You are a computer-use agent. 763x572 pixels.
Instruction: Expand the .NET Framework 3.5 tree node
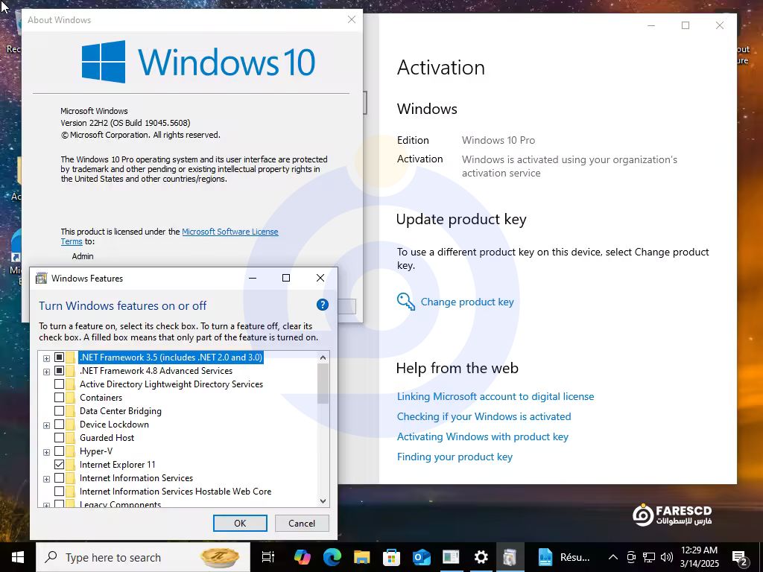click(x=46, y=358)
